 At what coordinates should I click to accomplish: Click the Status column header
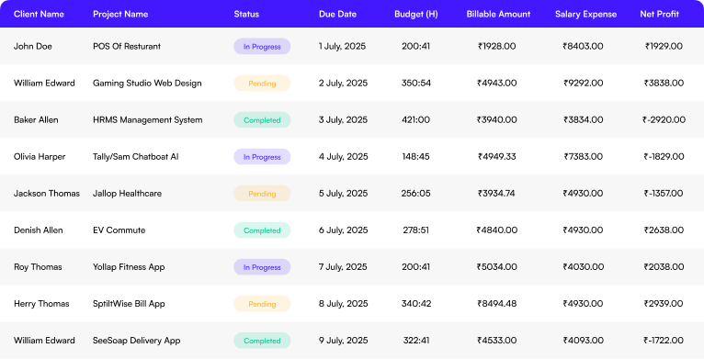pos(246,14)
